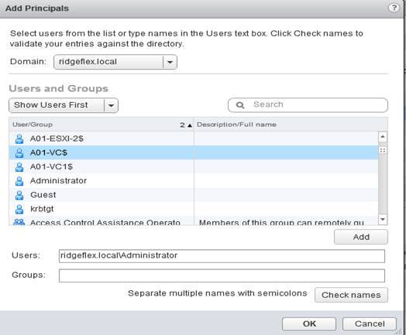The height and width of the screenshot is (335, 406).
Task: Click the Cancel button
Action: (x=370, y=323)
